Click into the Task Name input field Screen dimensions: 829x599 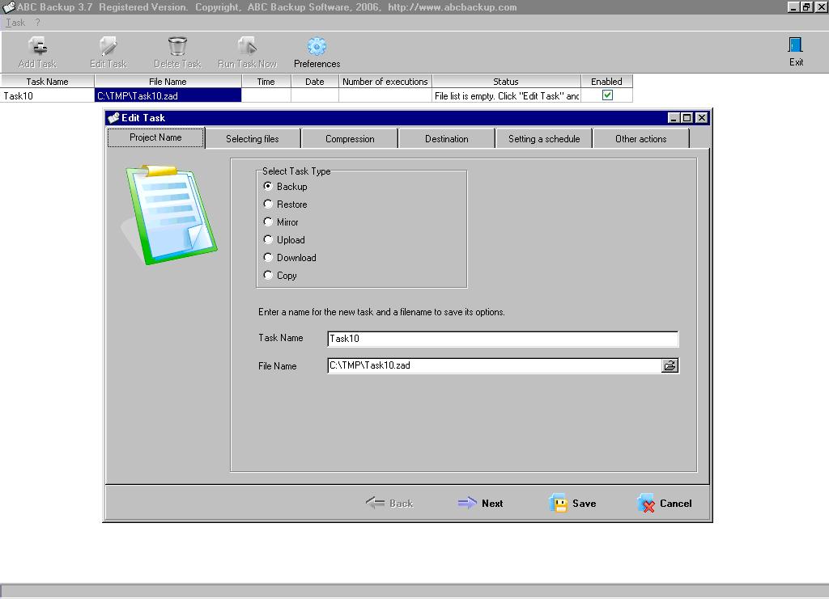pyautogui.click(x=503, y=338)
